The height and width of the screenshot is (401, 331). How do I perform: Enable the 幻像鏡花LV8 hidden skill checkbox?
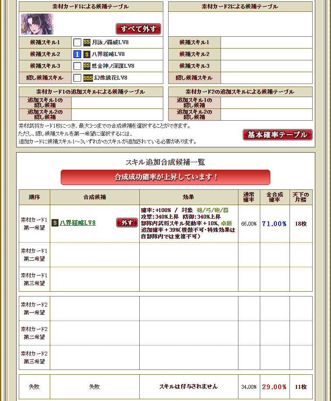(77, 78)
